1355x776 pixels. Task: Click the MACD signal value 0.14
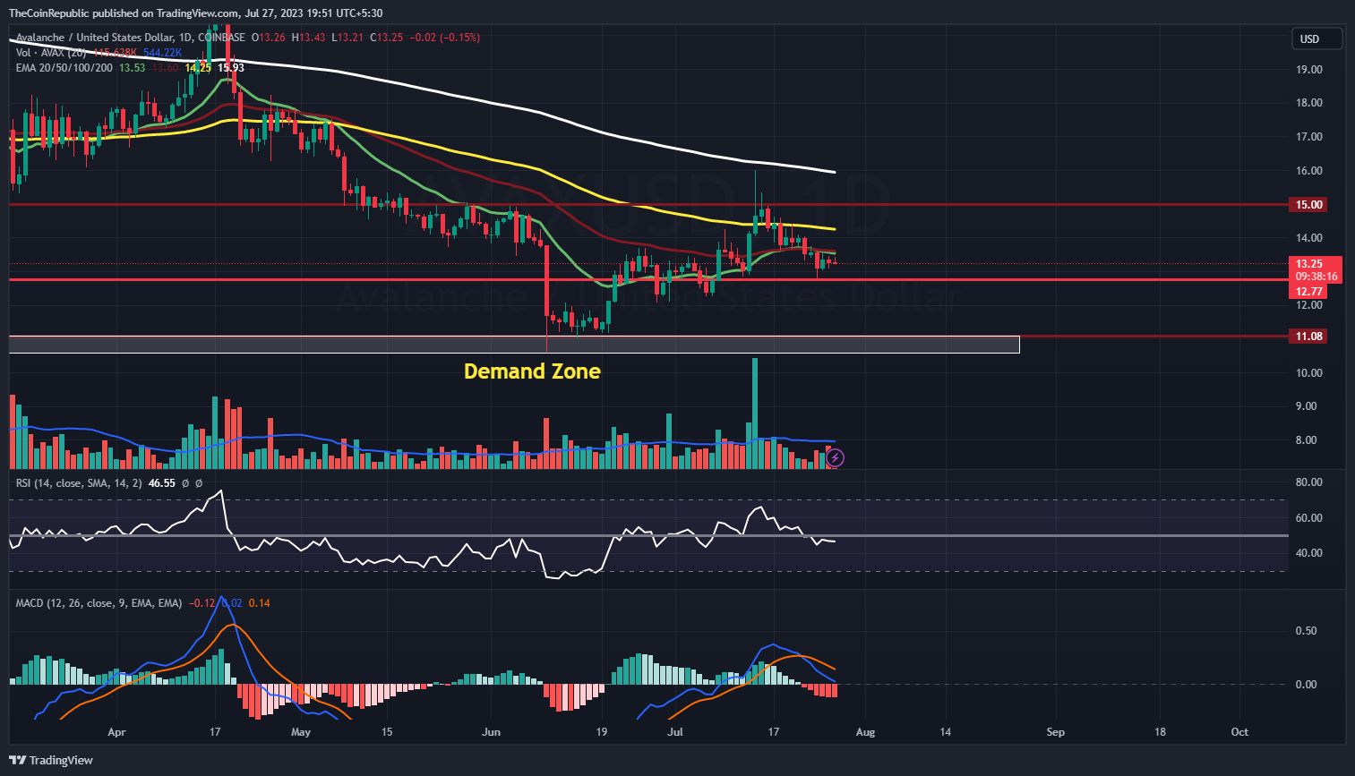[x=260, y=603]
